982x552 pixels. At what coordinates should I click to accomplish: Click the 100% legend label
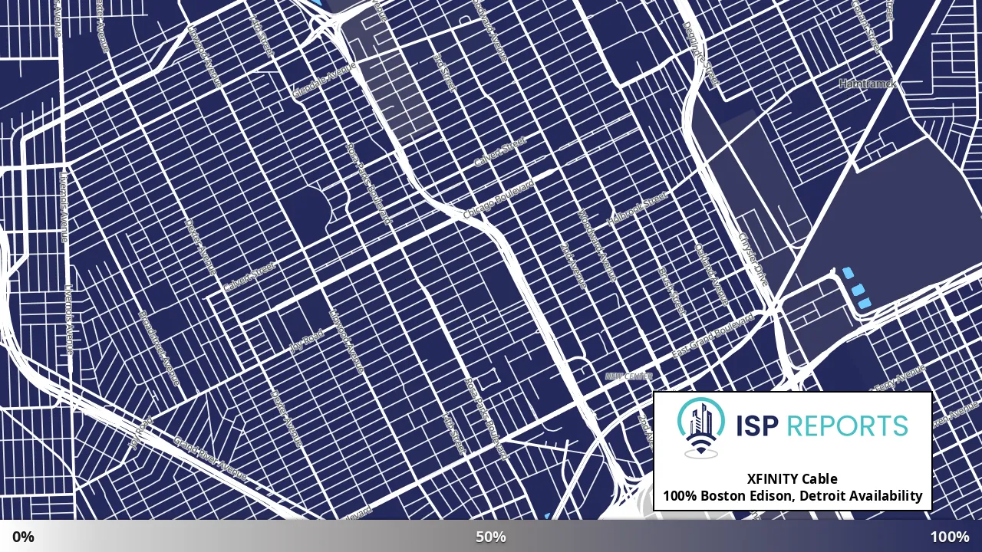[x=950, y=537]
